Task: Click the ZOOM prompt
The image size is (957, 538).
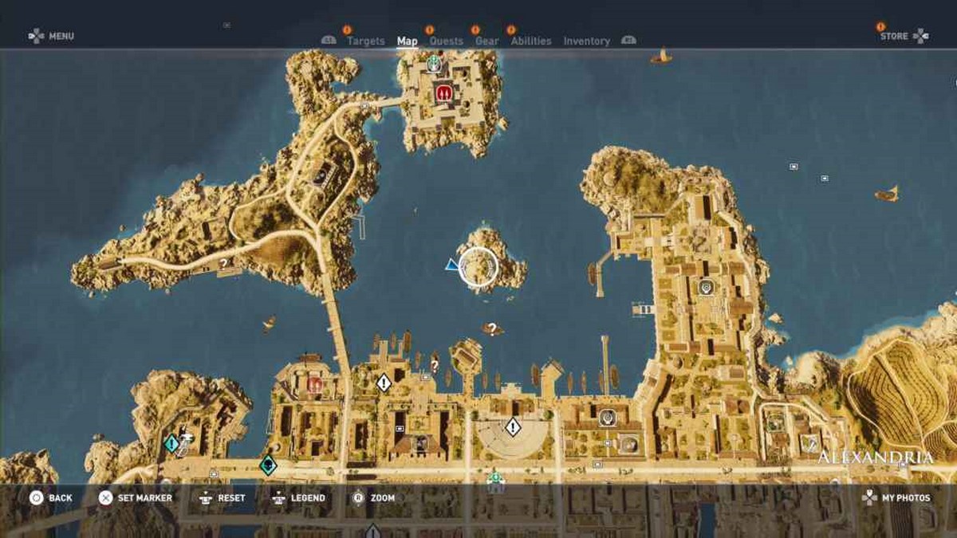Action: [373, 498]
